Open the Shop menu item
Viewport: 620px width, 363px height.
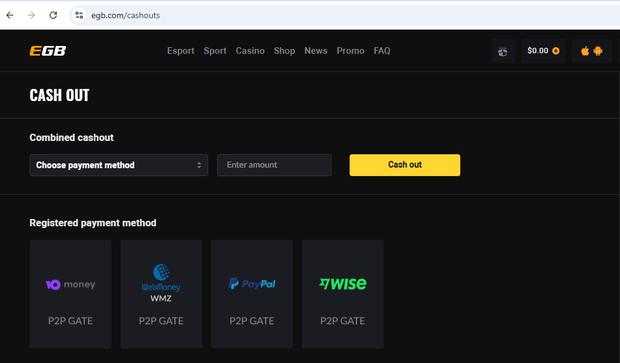pyautogui.click(x=284, y=51)
